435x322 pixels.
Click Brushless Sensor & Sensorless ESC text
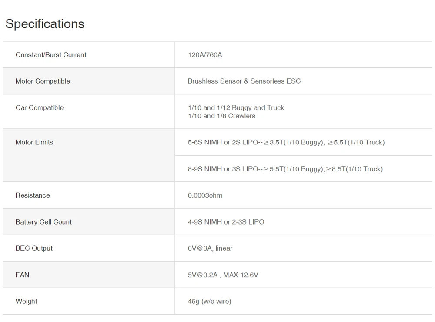click(244, 81)
